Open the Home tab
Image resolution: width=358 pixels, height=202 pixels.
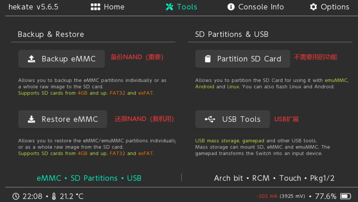(108, 7)
